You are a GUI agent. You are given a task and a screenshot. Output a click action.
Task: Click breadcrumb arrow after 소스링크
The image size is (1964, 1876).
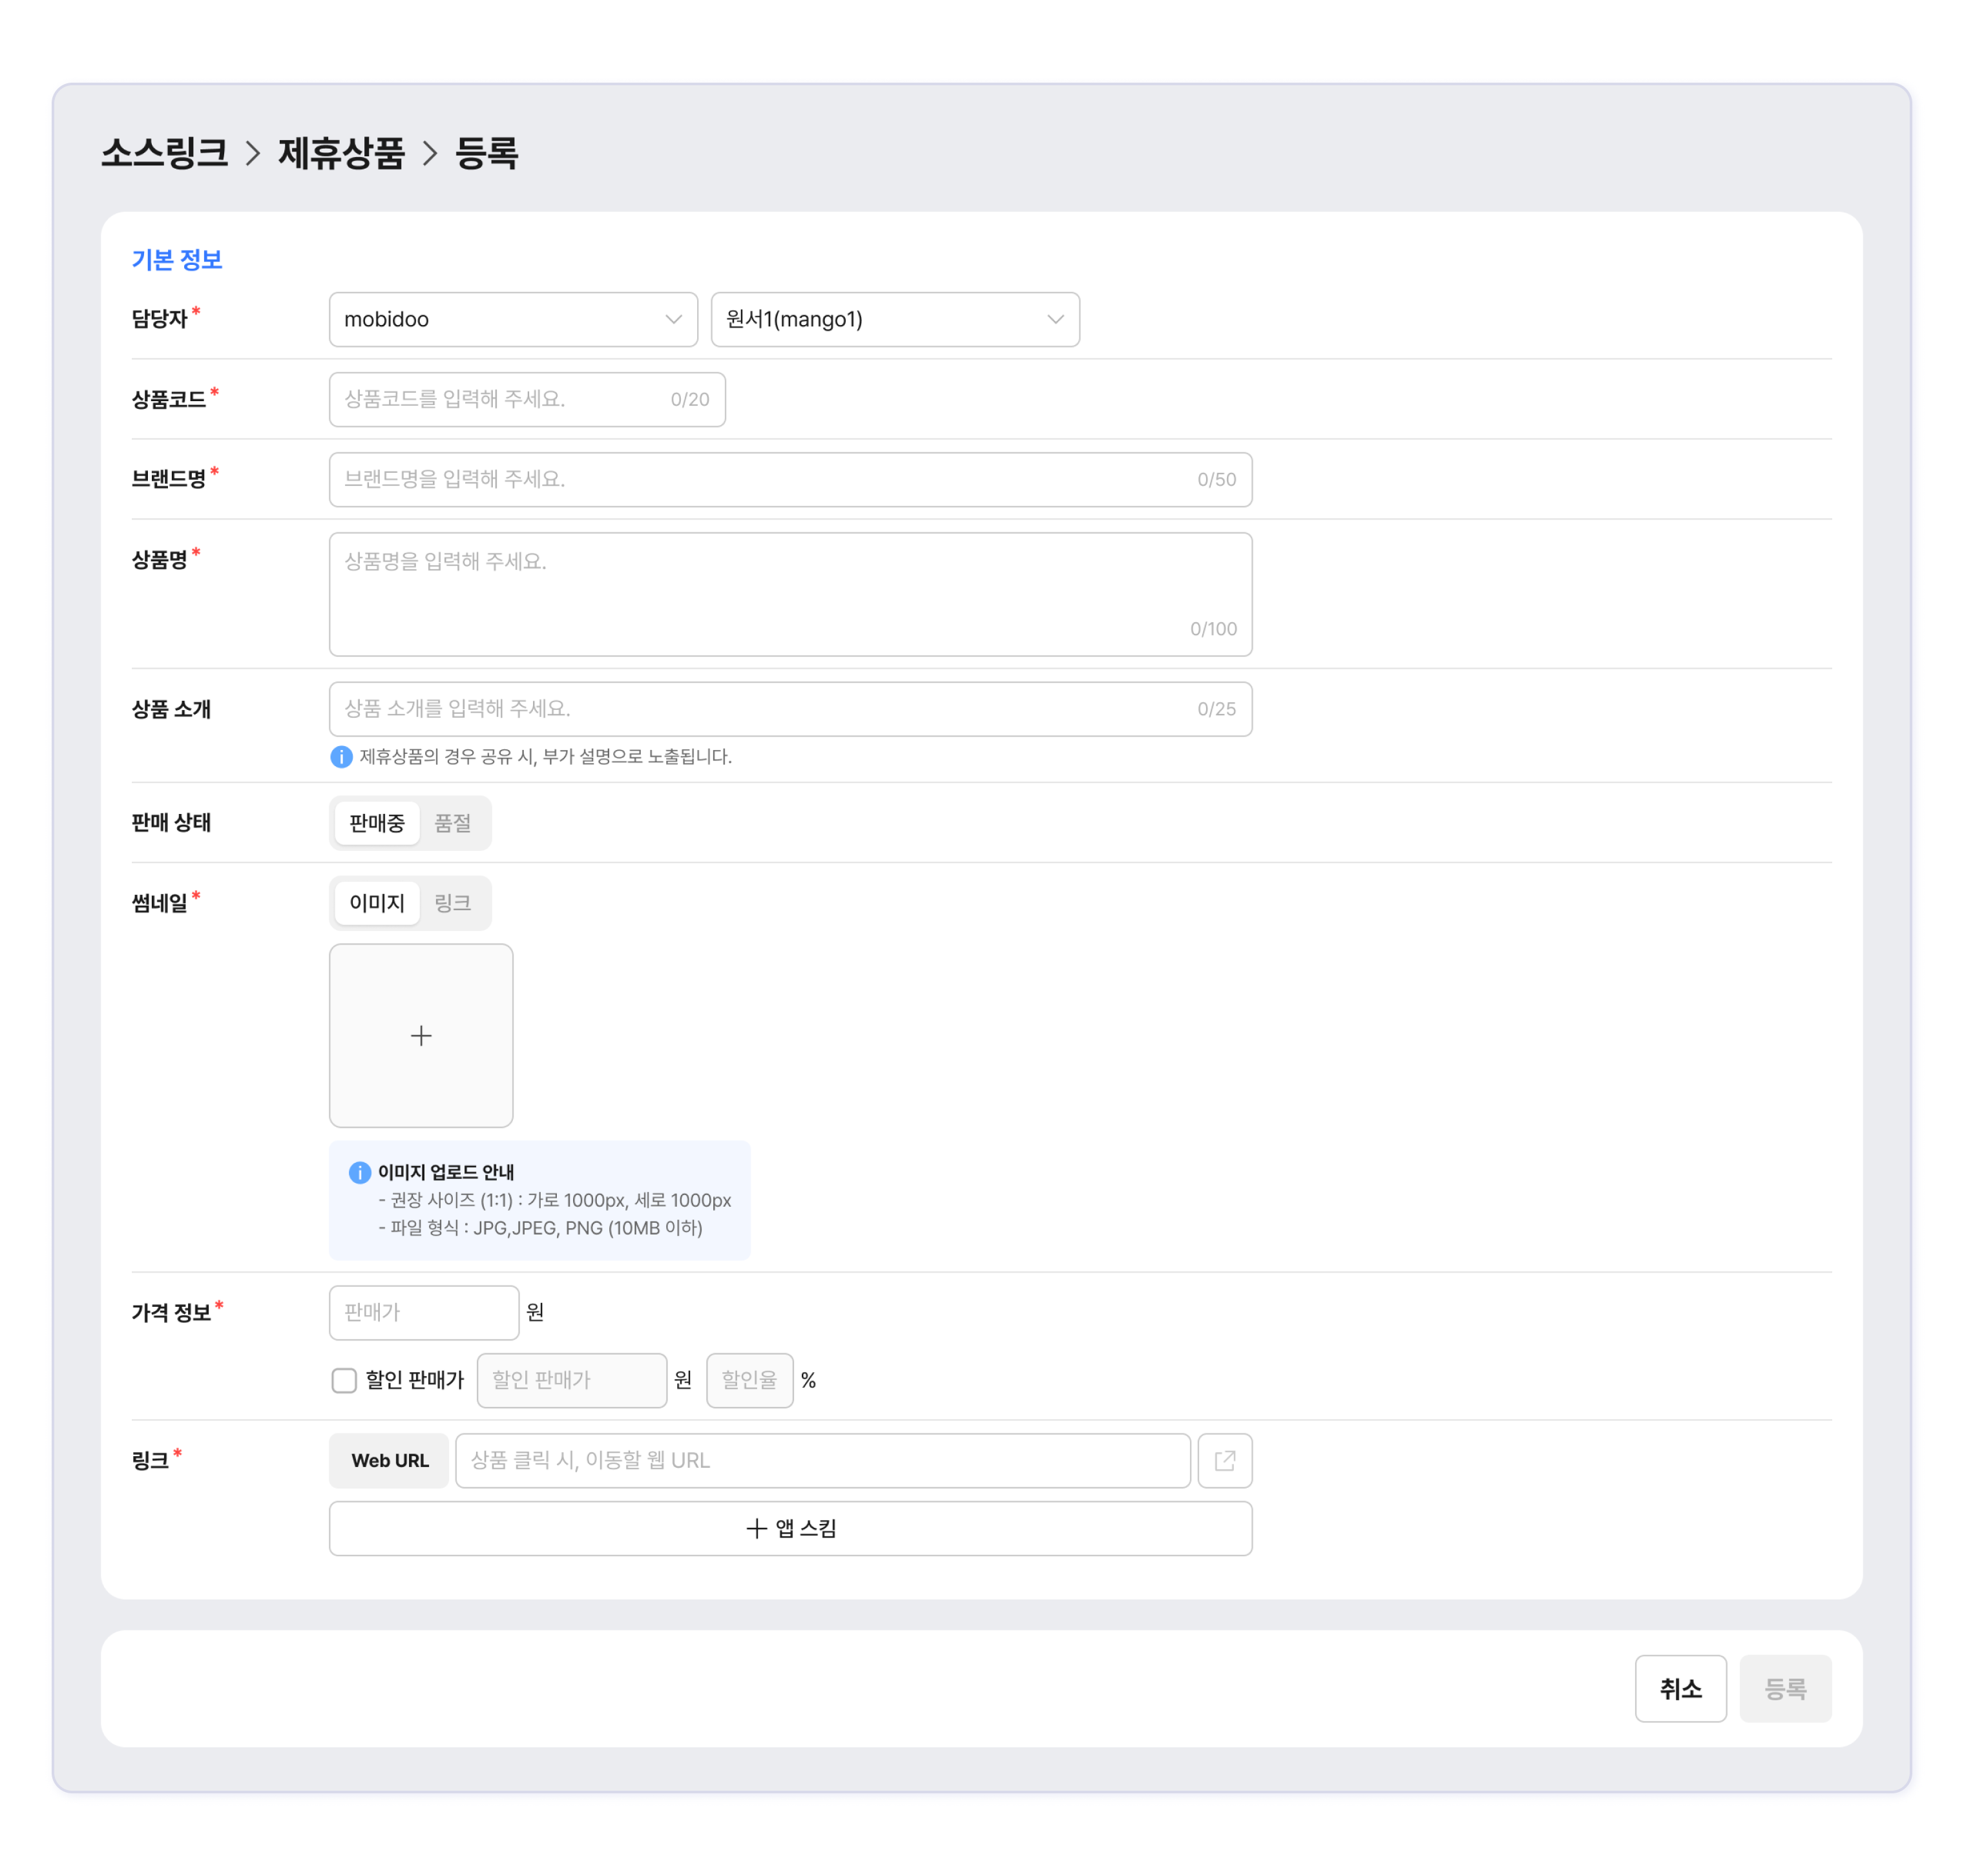pyautogui.click(x=253, y=153)
